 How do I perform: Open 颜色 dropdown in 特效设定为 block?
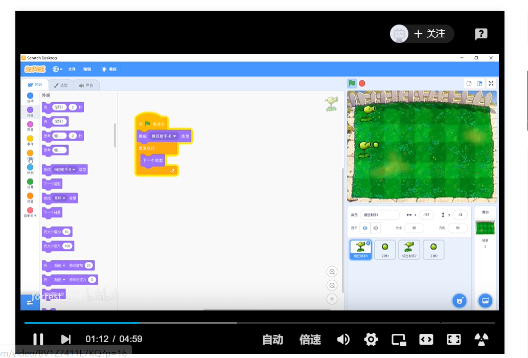pyautogui.click(x=60, y=280)
